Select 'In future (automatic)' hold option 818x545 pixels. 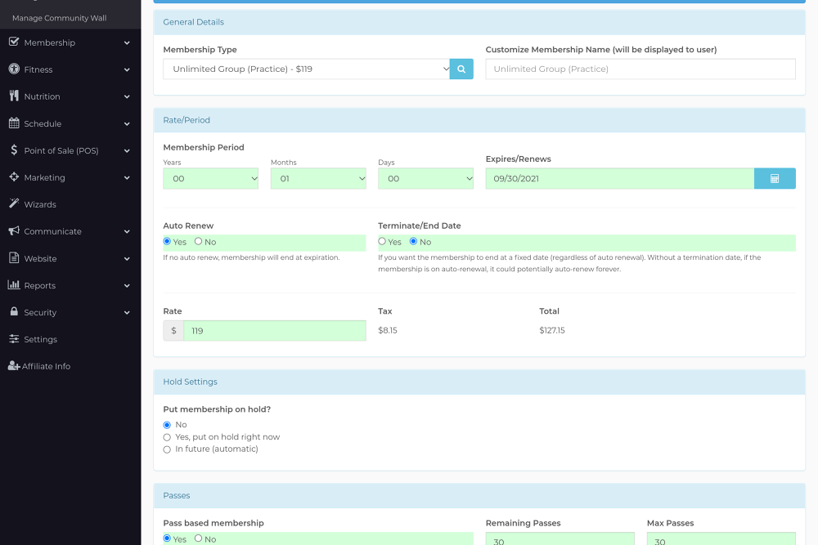(167, 449)
